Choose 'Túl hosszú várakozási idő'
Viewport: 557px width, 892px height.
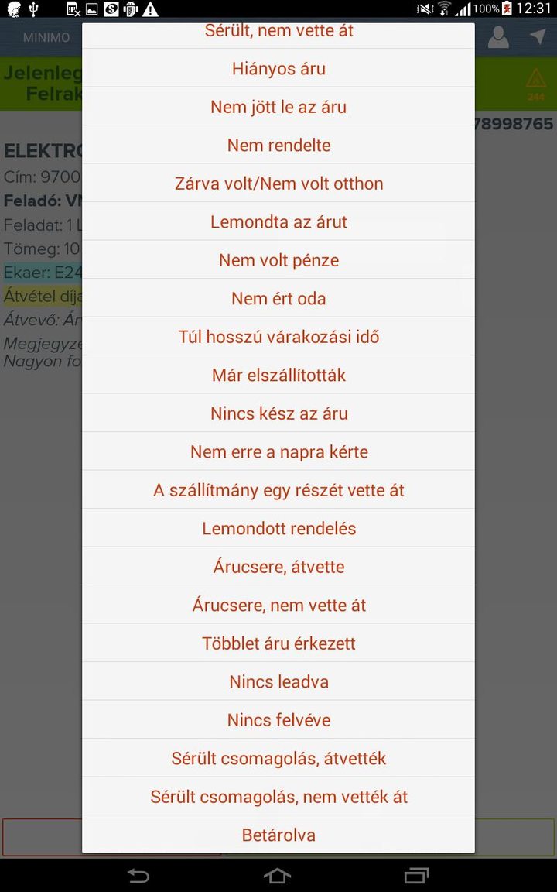[x=278, y=336]
